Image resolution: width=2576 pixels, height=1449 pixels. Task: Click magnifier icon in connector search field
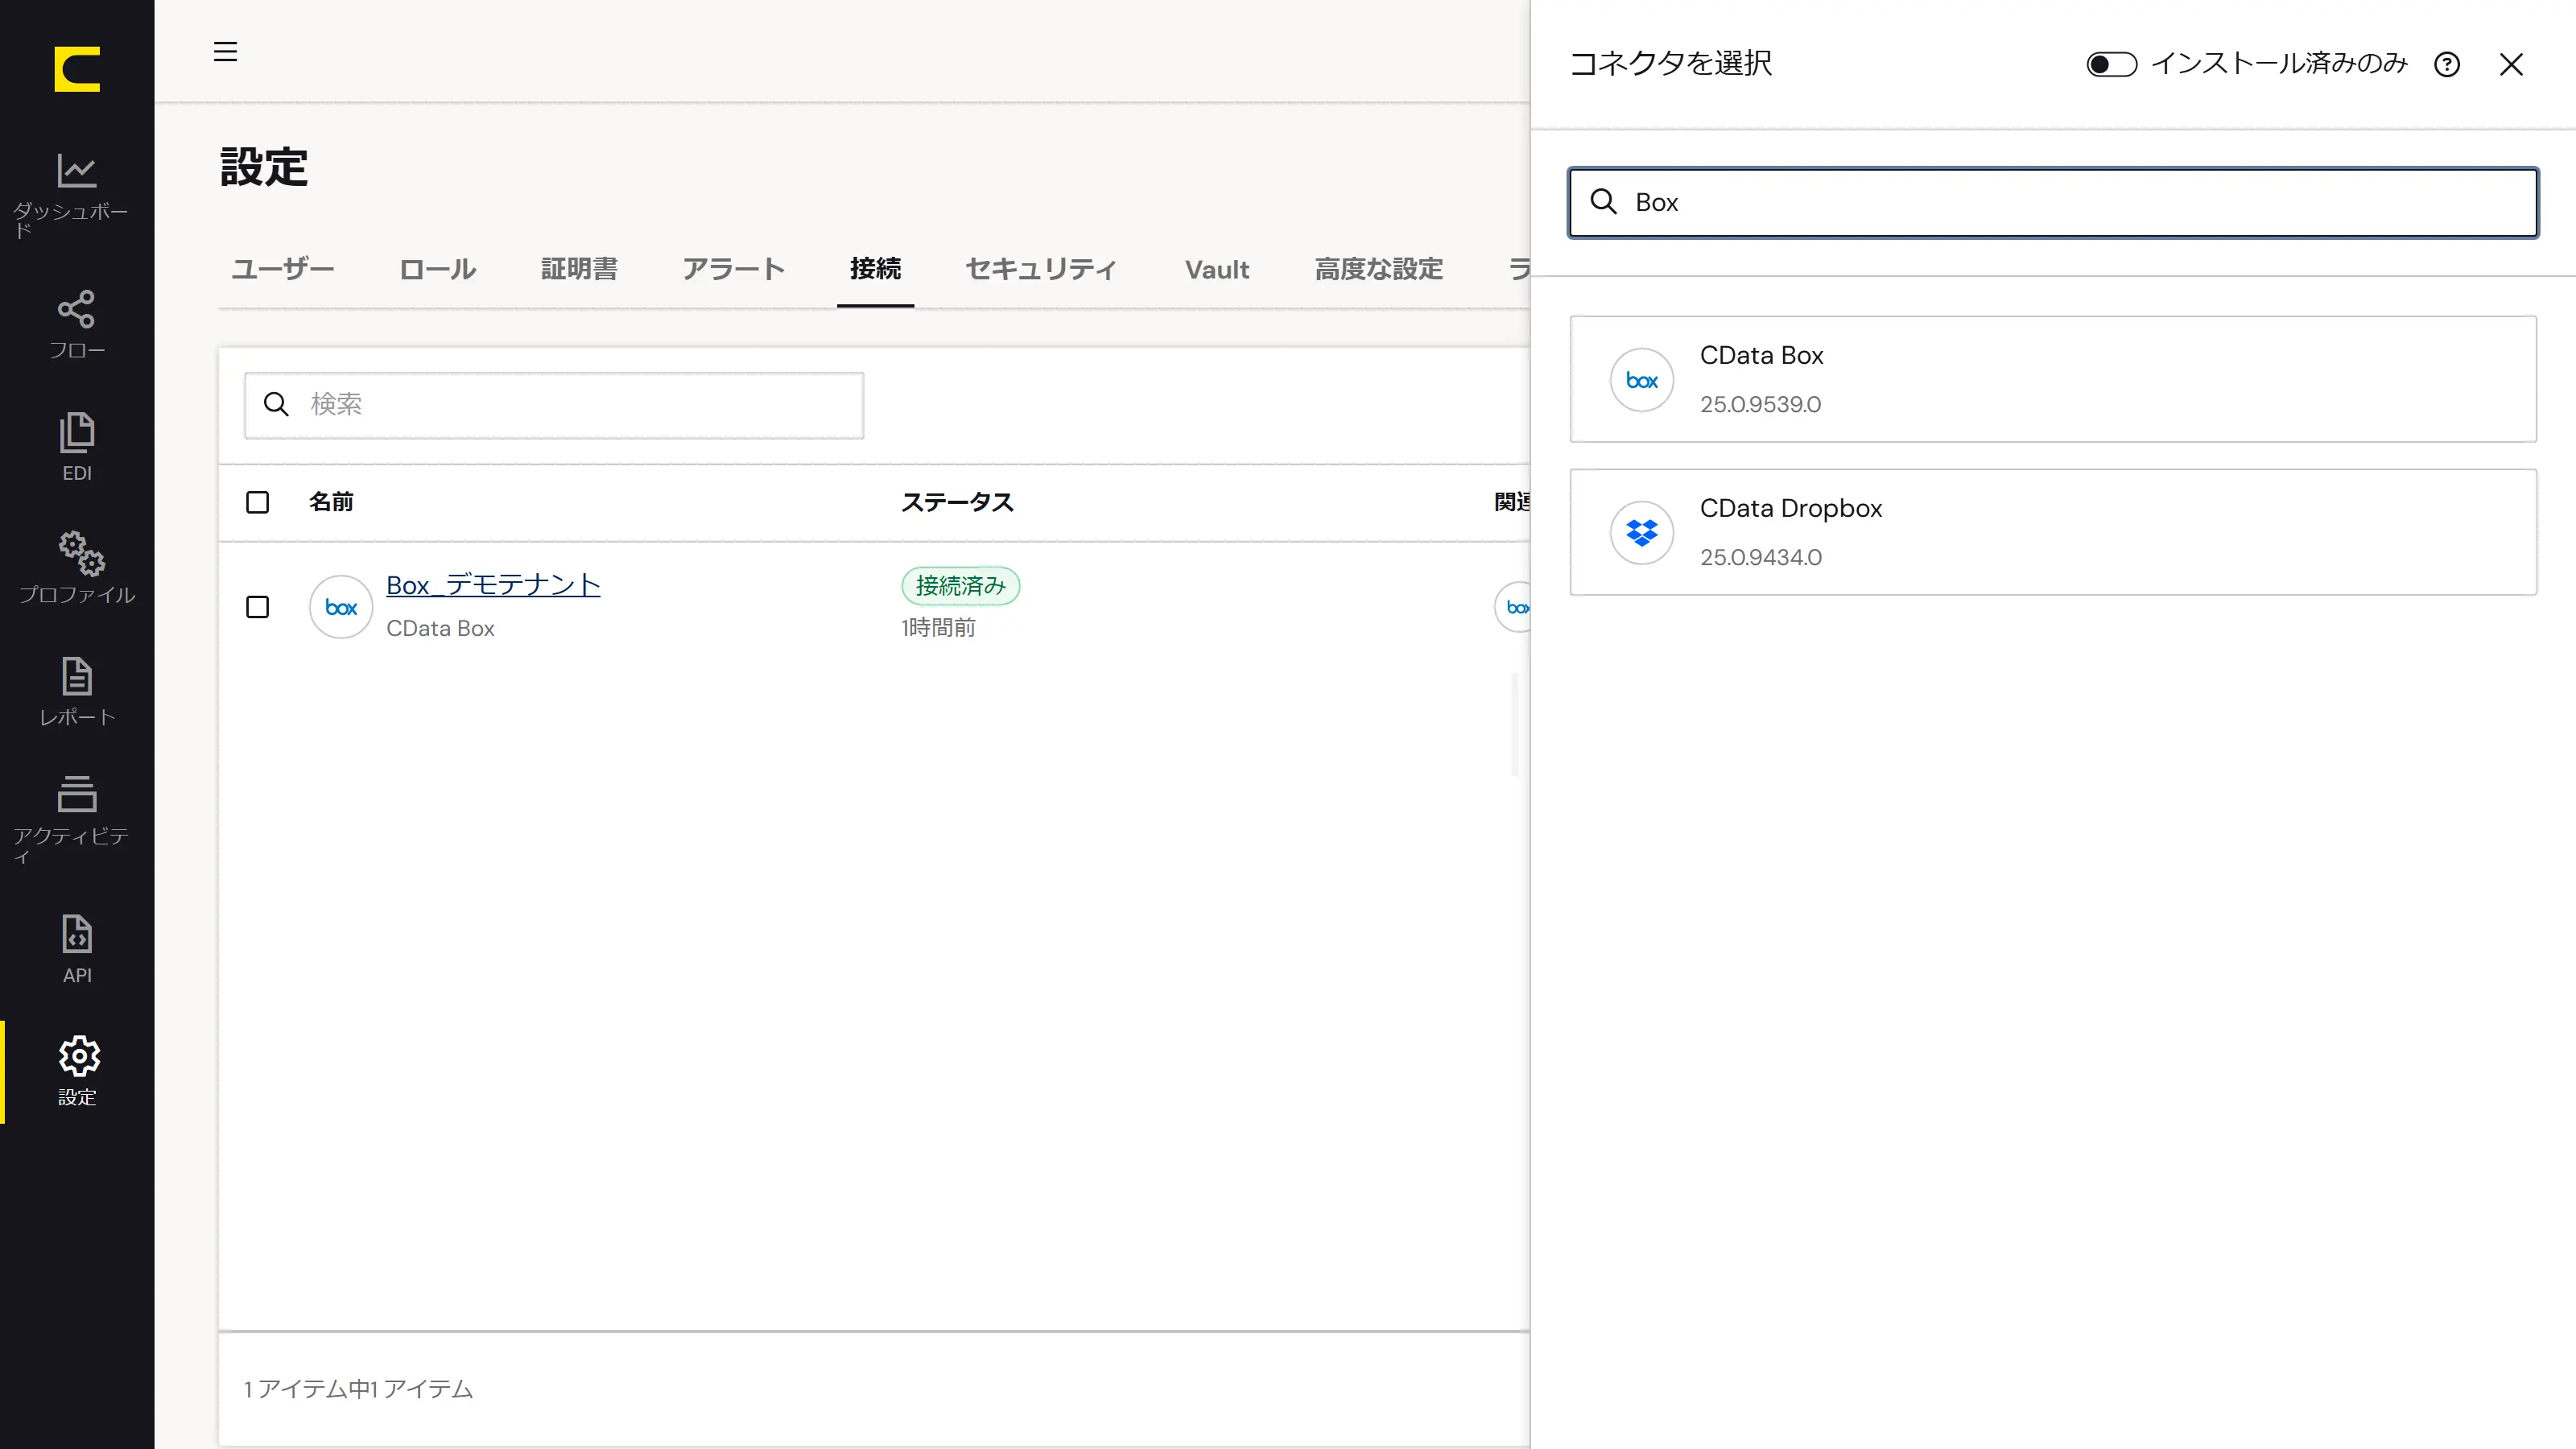(1604, 202)
